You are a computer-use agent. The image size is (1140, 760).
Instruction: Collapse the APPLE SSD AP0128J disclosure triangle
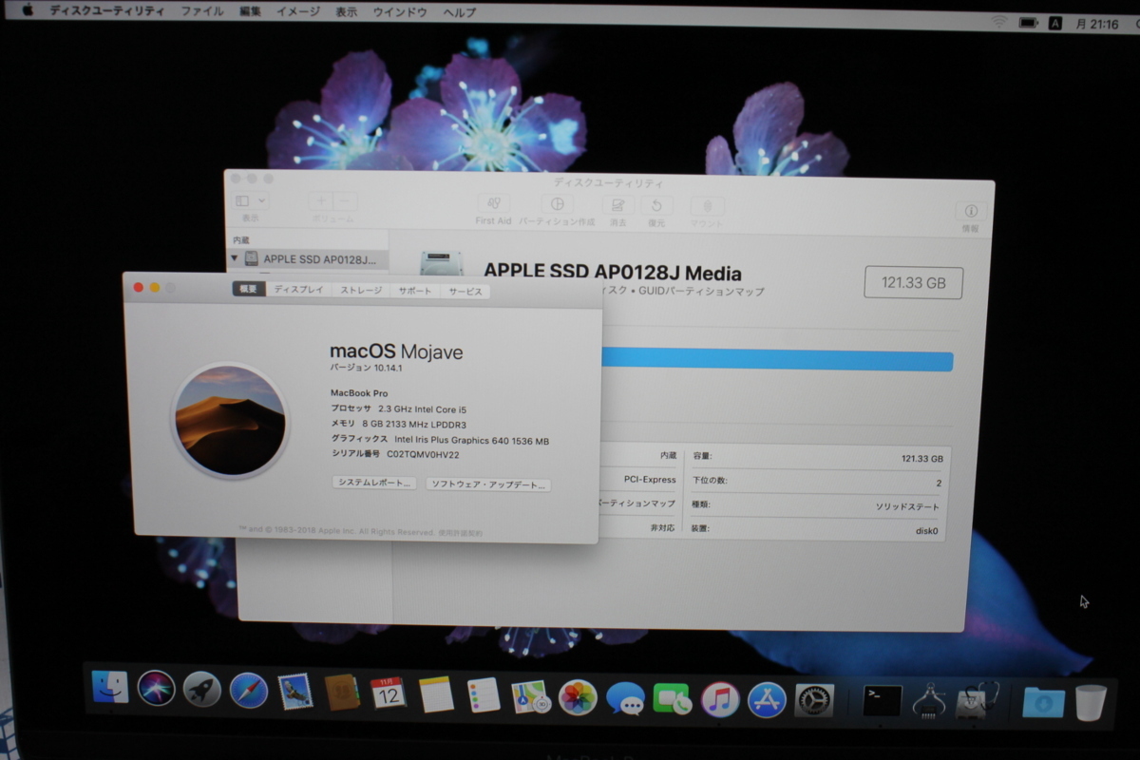point(235,257)
